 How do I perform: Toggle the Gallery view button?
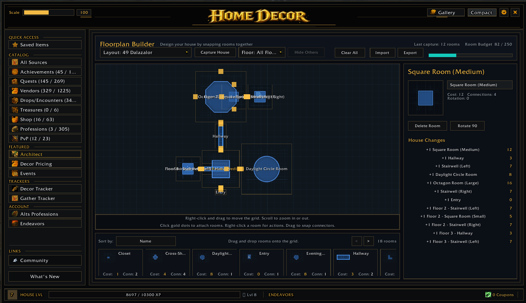[x=446, y=13]
